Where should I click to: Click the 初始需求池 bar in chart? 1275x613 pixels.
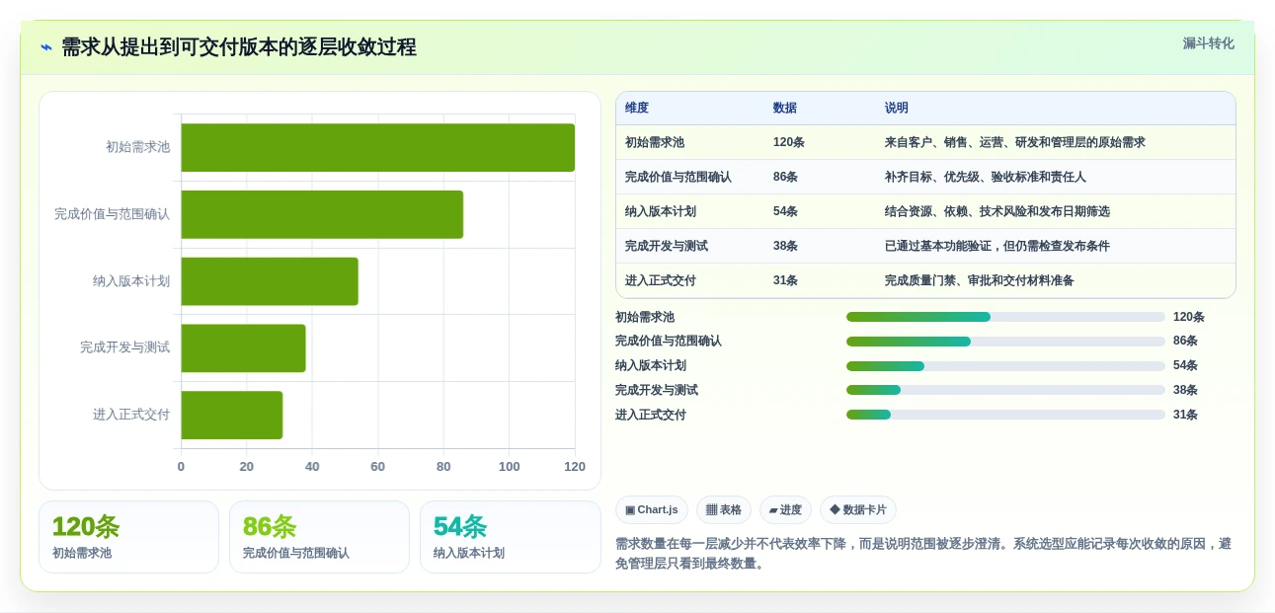[x=378, y=148]
